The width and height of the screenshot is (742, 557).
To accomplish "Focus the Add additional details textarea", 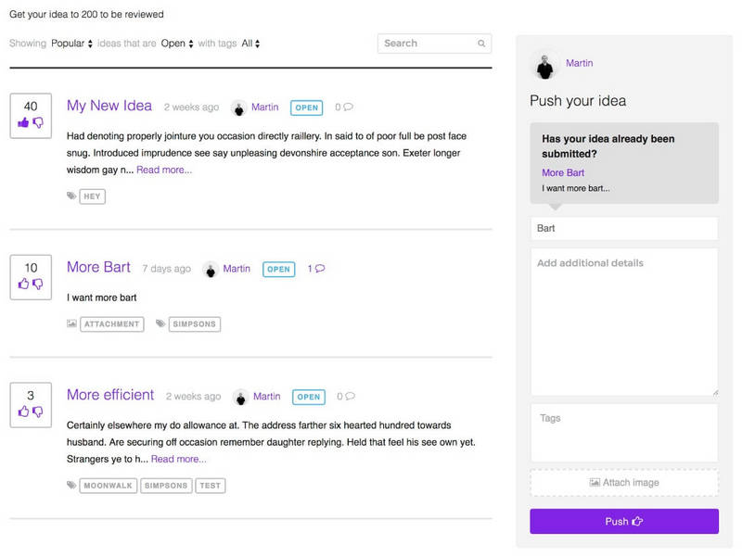I will click(x=624, y=322).
